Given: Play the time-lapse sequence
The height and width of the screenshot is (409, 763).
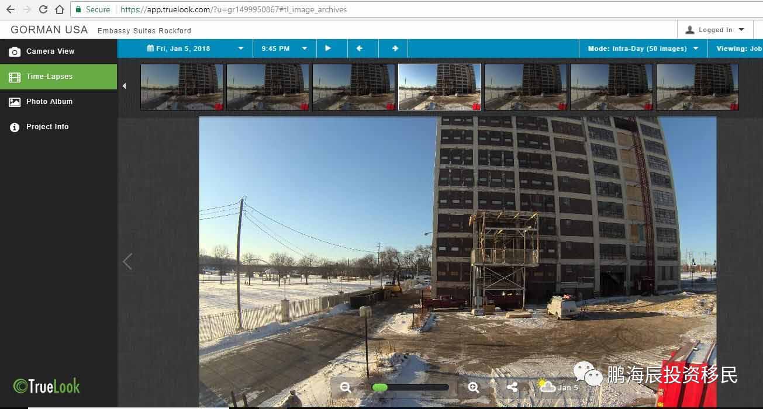Looking at the screenshot, I should point(328,48).
